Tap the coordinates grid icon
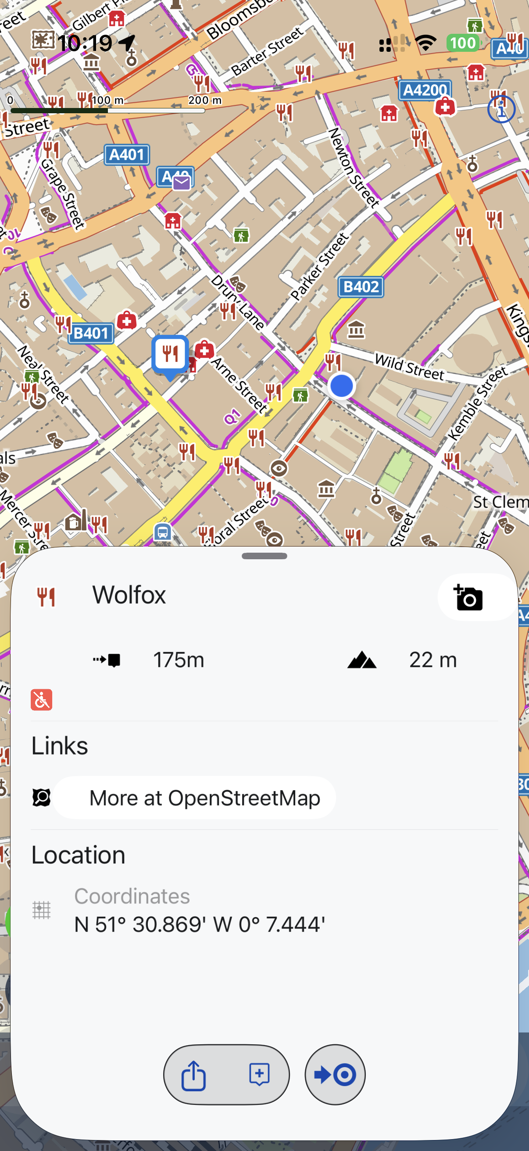The height and width of the screenshot is (1151, 529). pyautogui.click(x=42, y=910)
